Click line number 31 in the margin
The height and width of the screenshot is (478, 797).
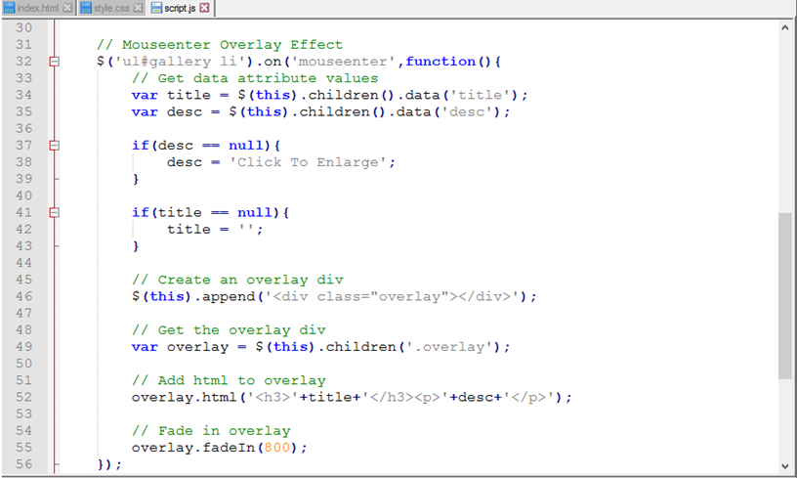23,45
